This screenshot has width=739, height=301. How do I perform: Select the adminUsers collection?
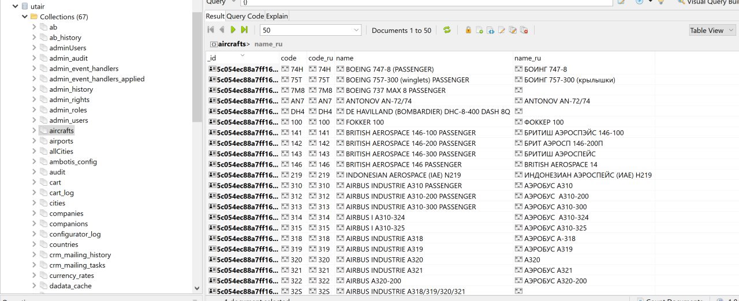pyautogui.click(x=68, y=48)
